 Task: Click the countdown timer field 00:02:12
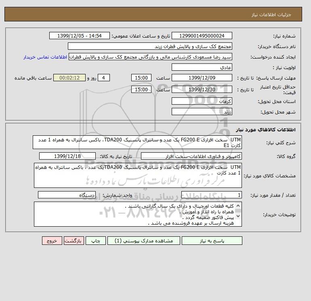(x=69, y=78)
